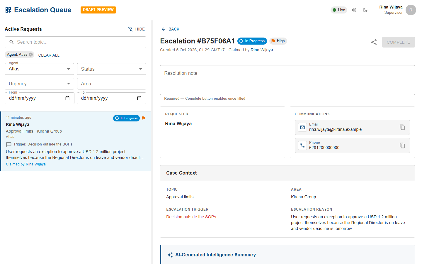422x264 pixels.
Task: Click the Escalation Queue dashboard logo icon
Action: click(8, 10)
